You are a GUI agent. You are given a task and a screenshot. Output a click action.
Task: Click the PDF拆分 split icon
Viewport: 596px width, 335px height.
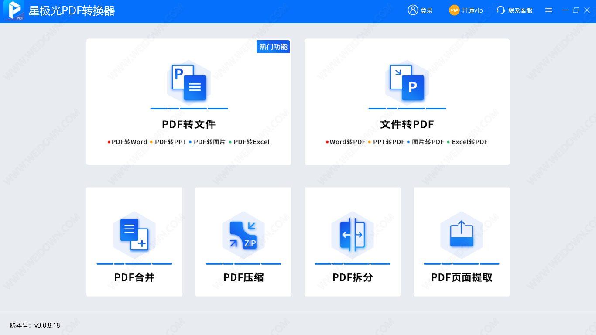tap(353, 235)
